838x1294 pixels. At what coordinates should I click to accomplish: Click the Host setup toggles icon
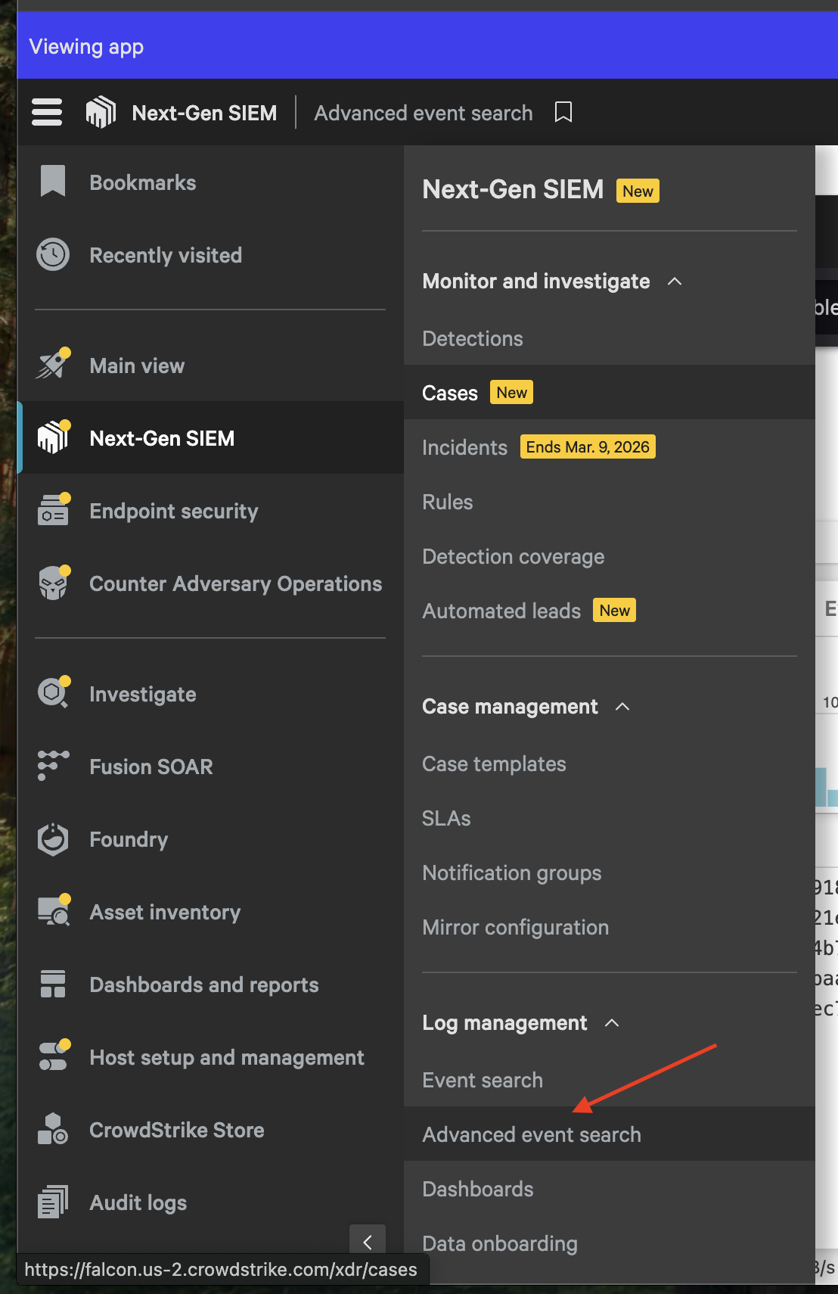click(53, 1056)
